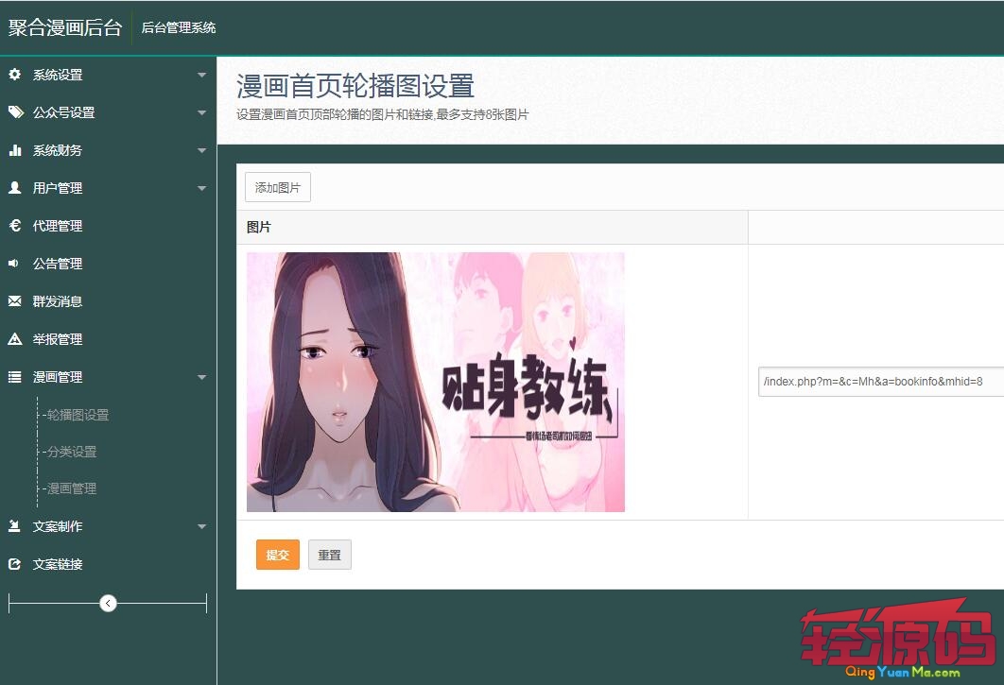Viewport: 1004px width, 685px height.
Task: Click the 添加图片 button
Action: coord(278,188)
